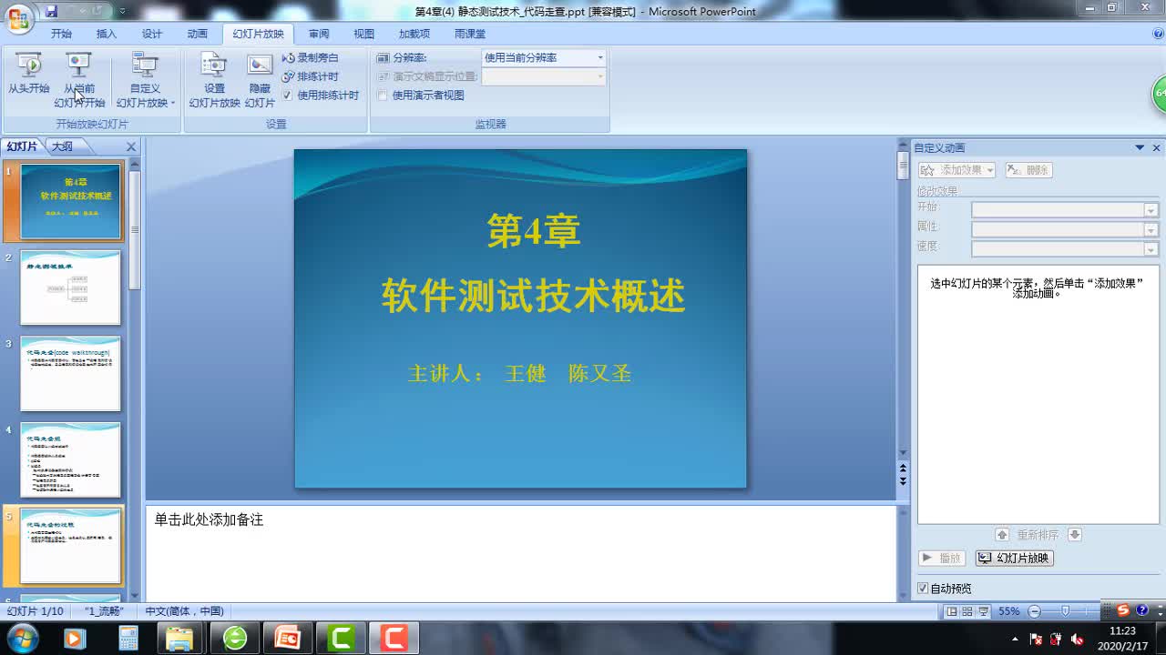This screenshot has width=1166, height=655.
Task: Click the Office button
Action: (18, 17)
